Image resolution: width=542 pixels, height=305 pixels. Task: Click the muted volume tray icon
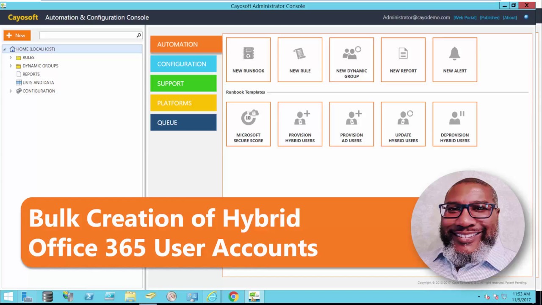(x=487, y=297)
